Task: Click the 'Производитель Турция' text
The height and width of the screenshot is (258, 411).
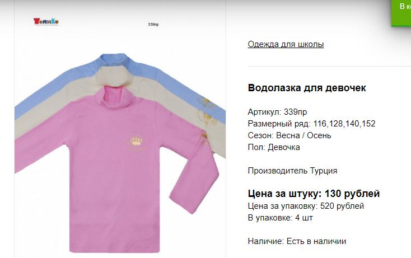Action: [x=292, y=171]
